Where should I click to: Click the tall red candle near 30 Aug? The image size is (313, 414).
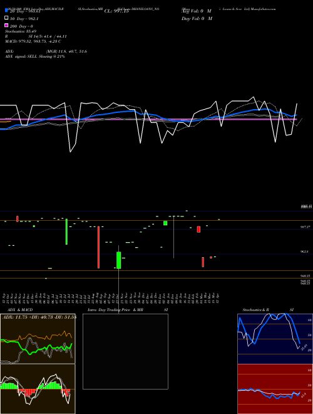(98, 247)
